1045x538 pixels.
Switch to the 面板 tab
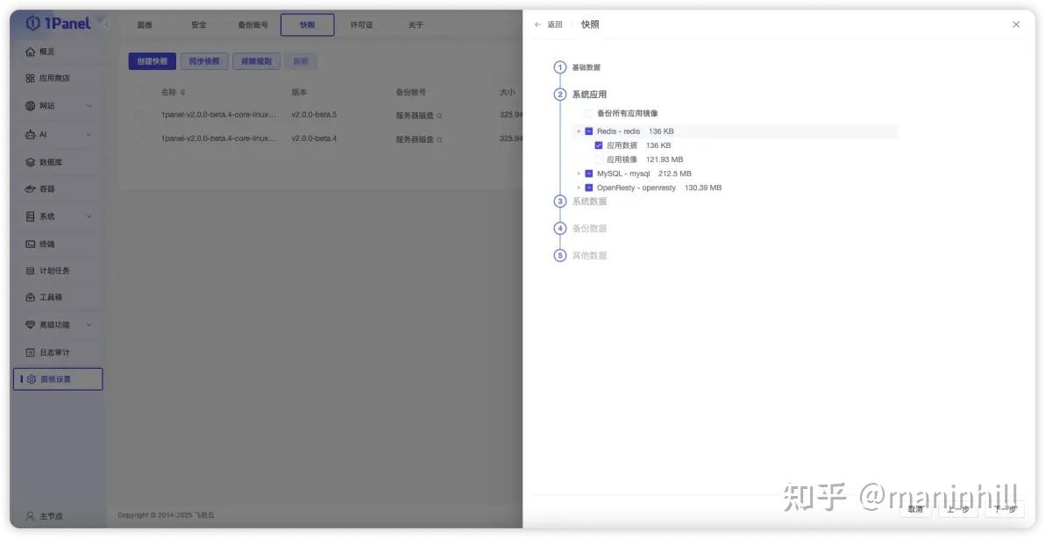tap(145, 25)
